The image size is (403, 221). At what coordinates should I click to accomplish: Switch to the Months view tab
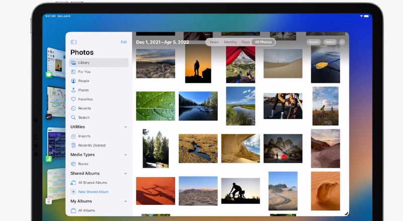230,42
